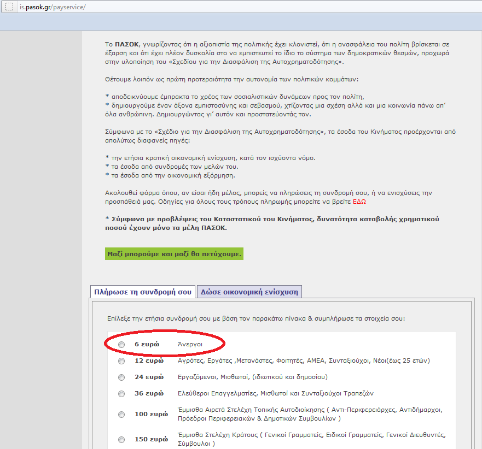Click the green "Μαζί μπορούμε" banner
482x449 pixels.
173,254
